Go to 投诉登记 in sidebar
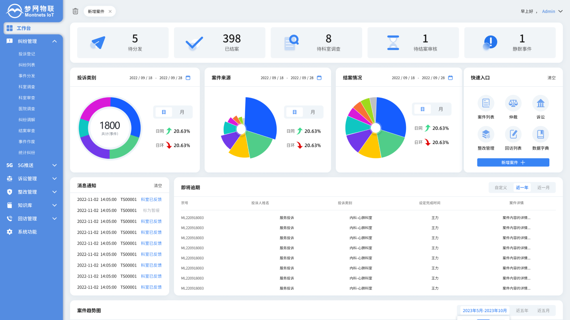This screenshot has height=320, width=570. point(27,54)
